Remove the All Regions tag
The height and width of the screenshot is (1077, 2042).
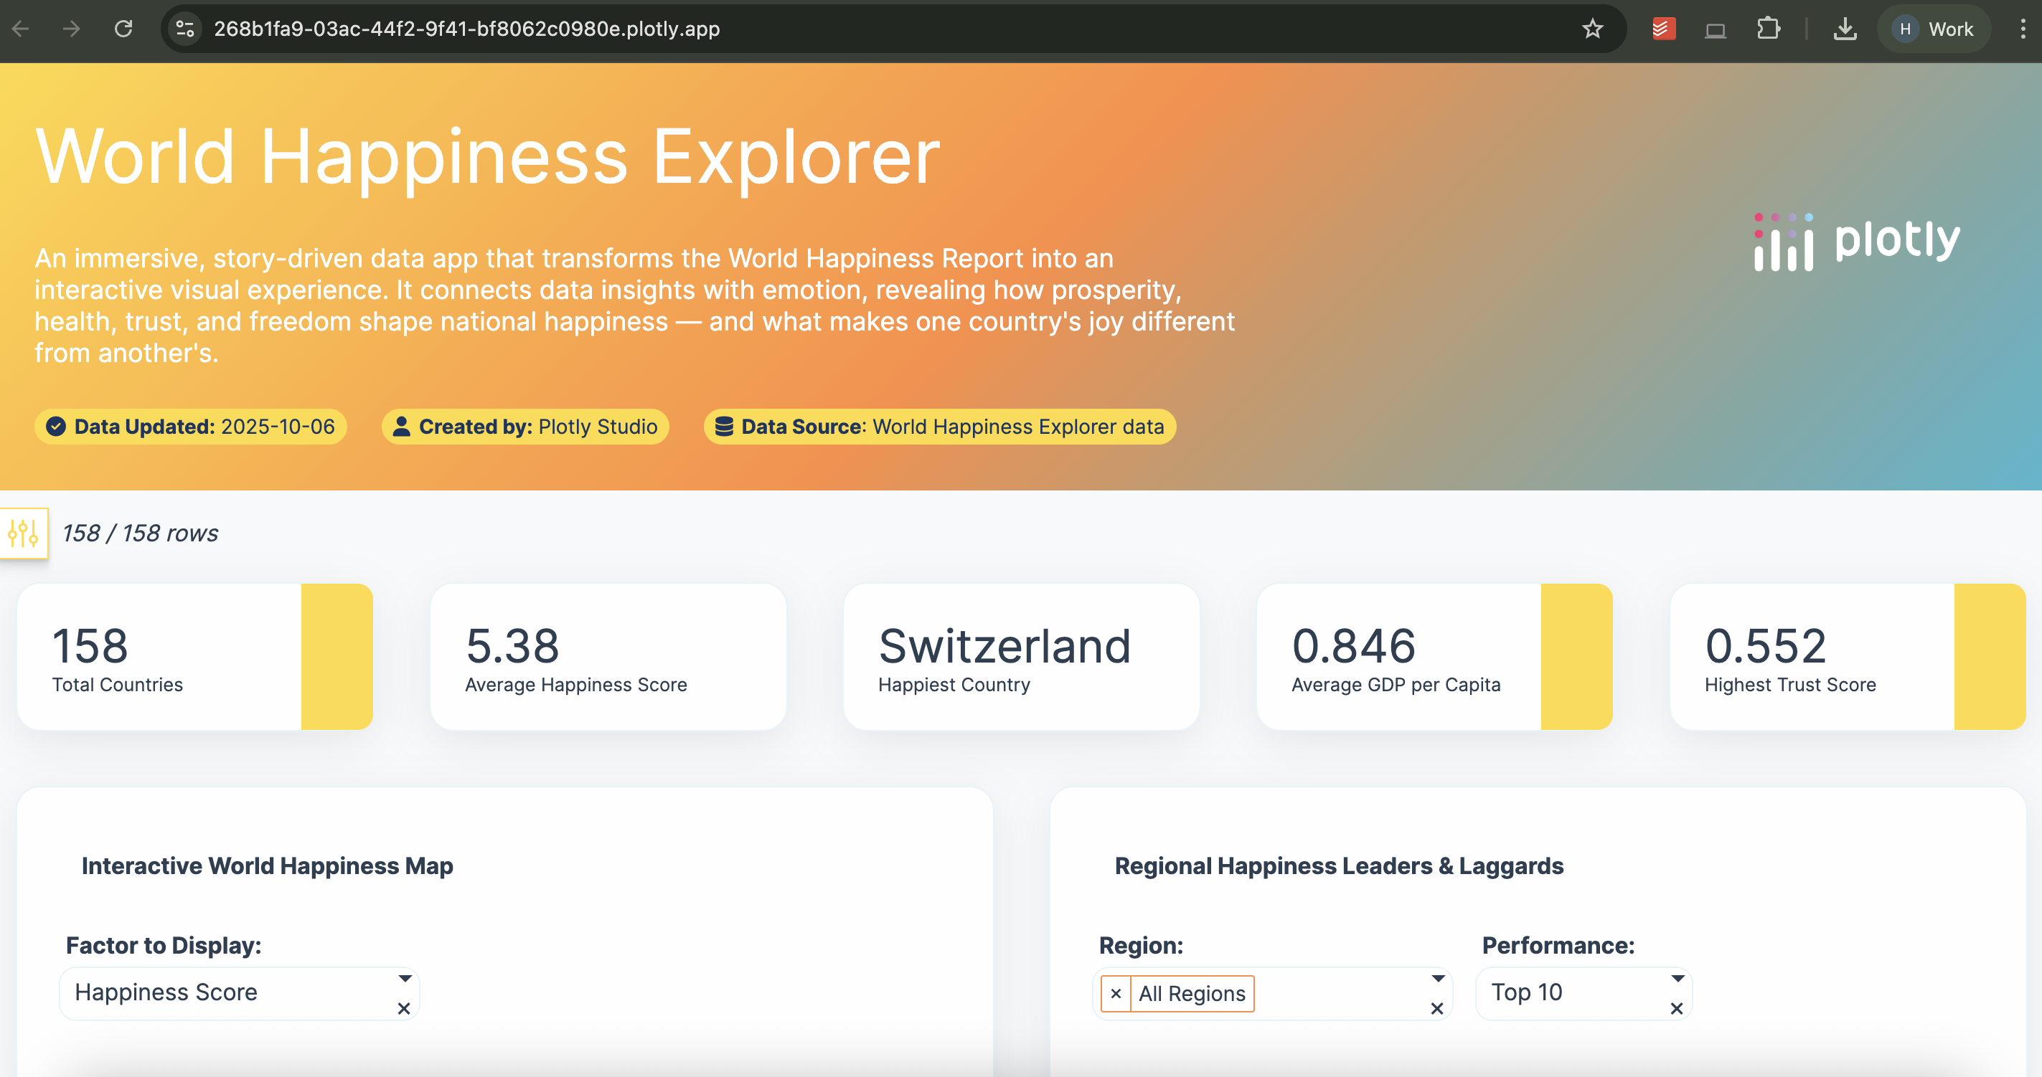point(1115,994)
